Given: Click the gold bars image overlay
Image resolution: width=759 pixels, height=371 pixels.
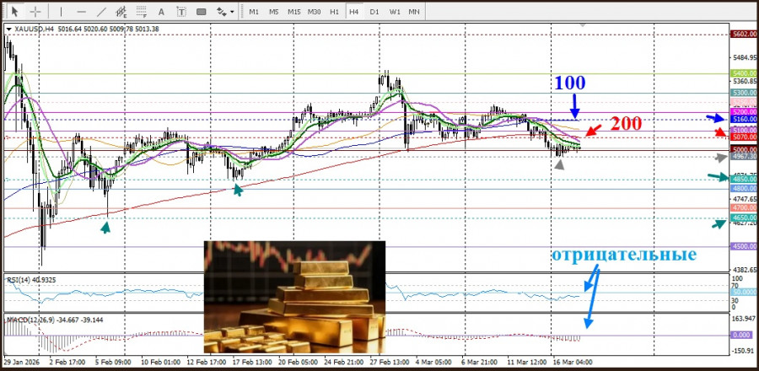Looking at the screenshot, I should coord(294,296).
